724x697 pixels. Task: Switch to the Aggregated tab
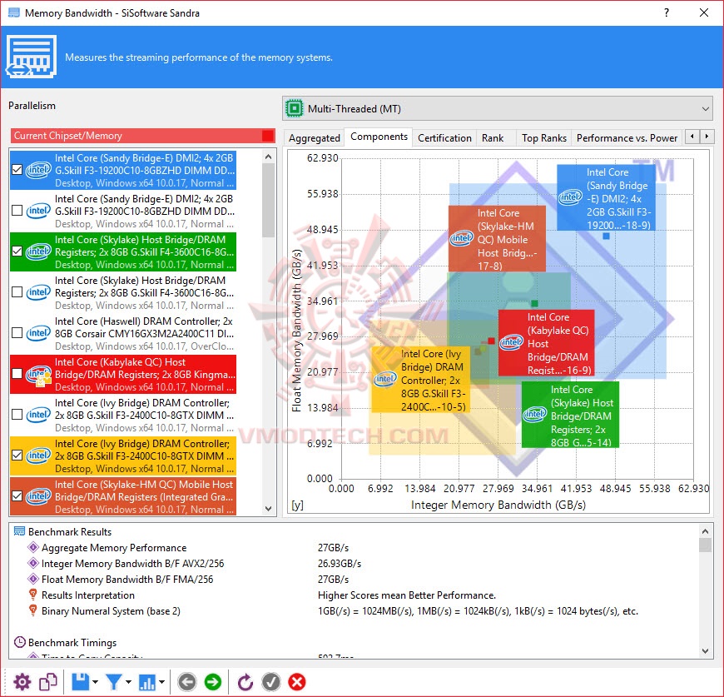tap(314, 137)
